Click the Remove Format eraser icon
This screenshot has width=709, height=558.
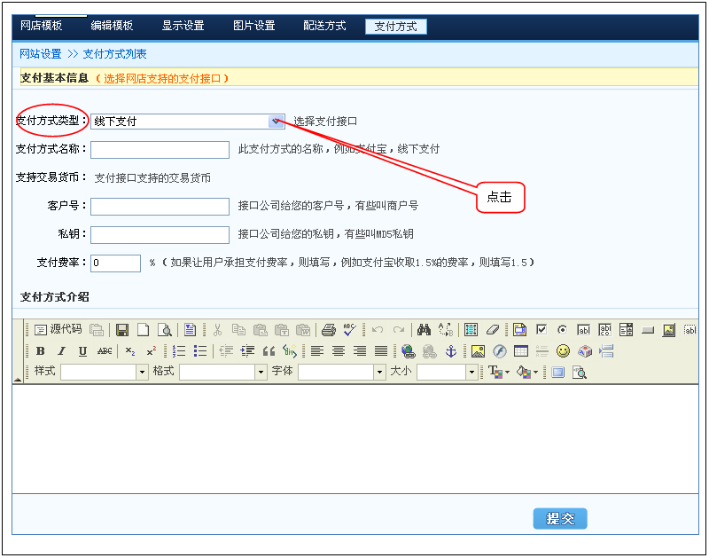point(493,330)
